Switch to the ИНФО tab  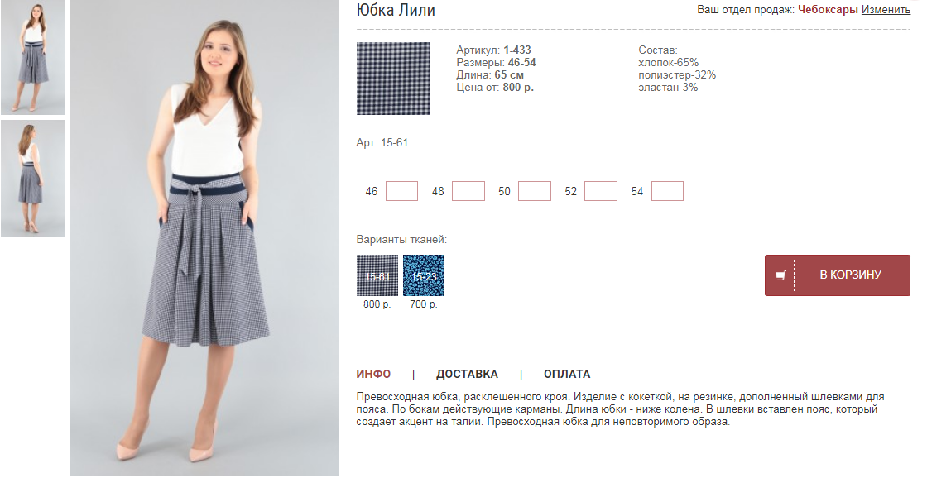click(x=373, y=374)
